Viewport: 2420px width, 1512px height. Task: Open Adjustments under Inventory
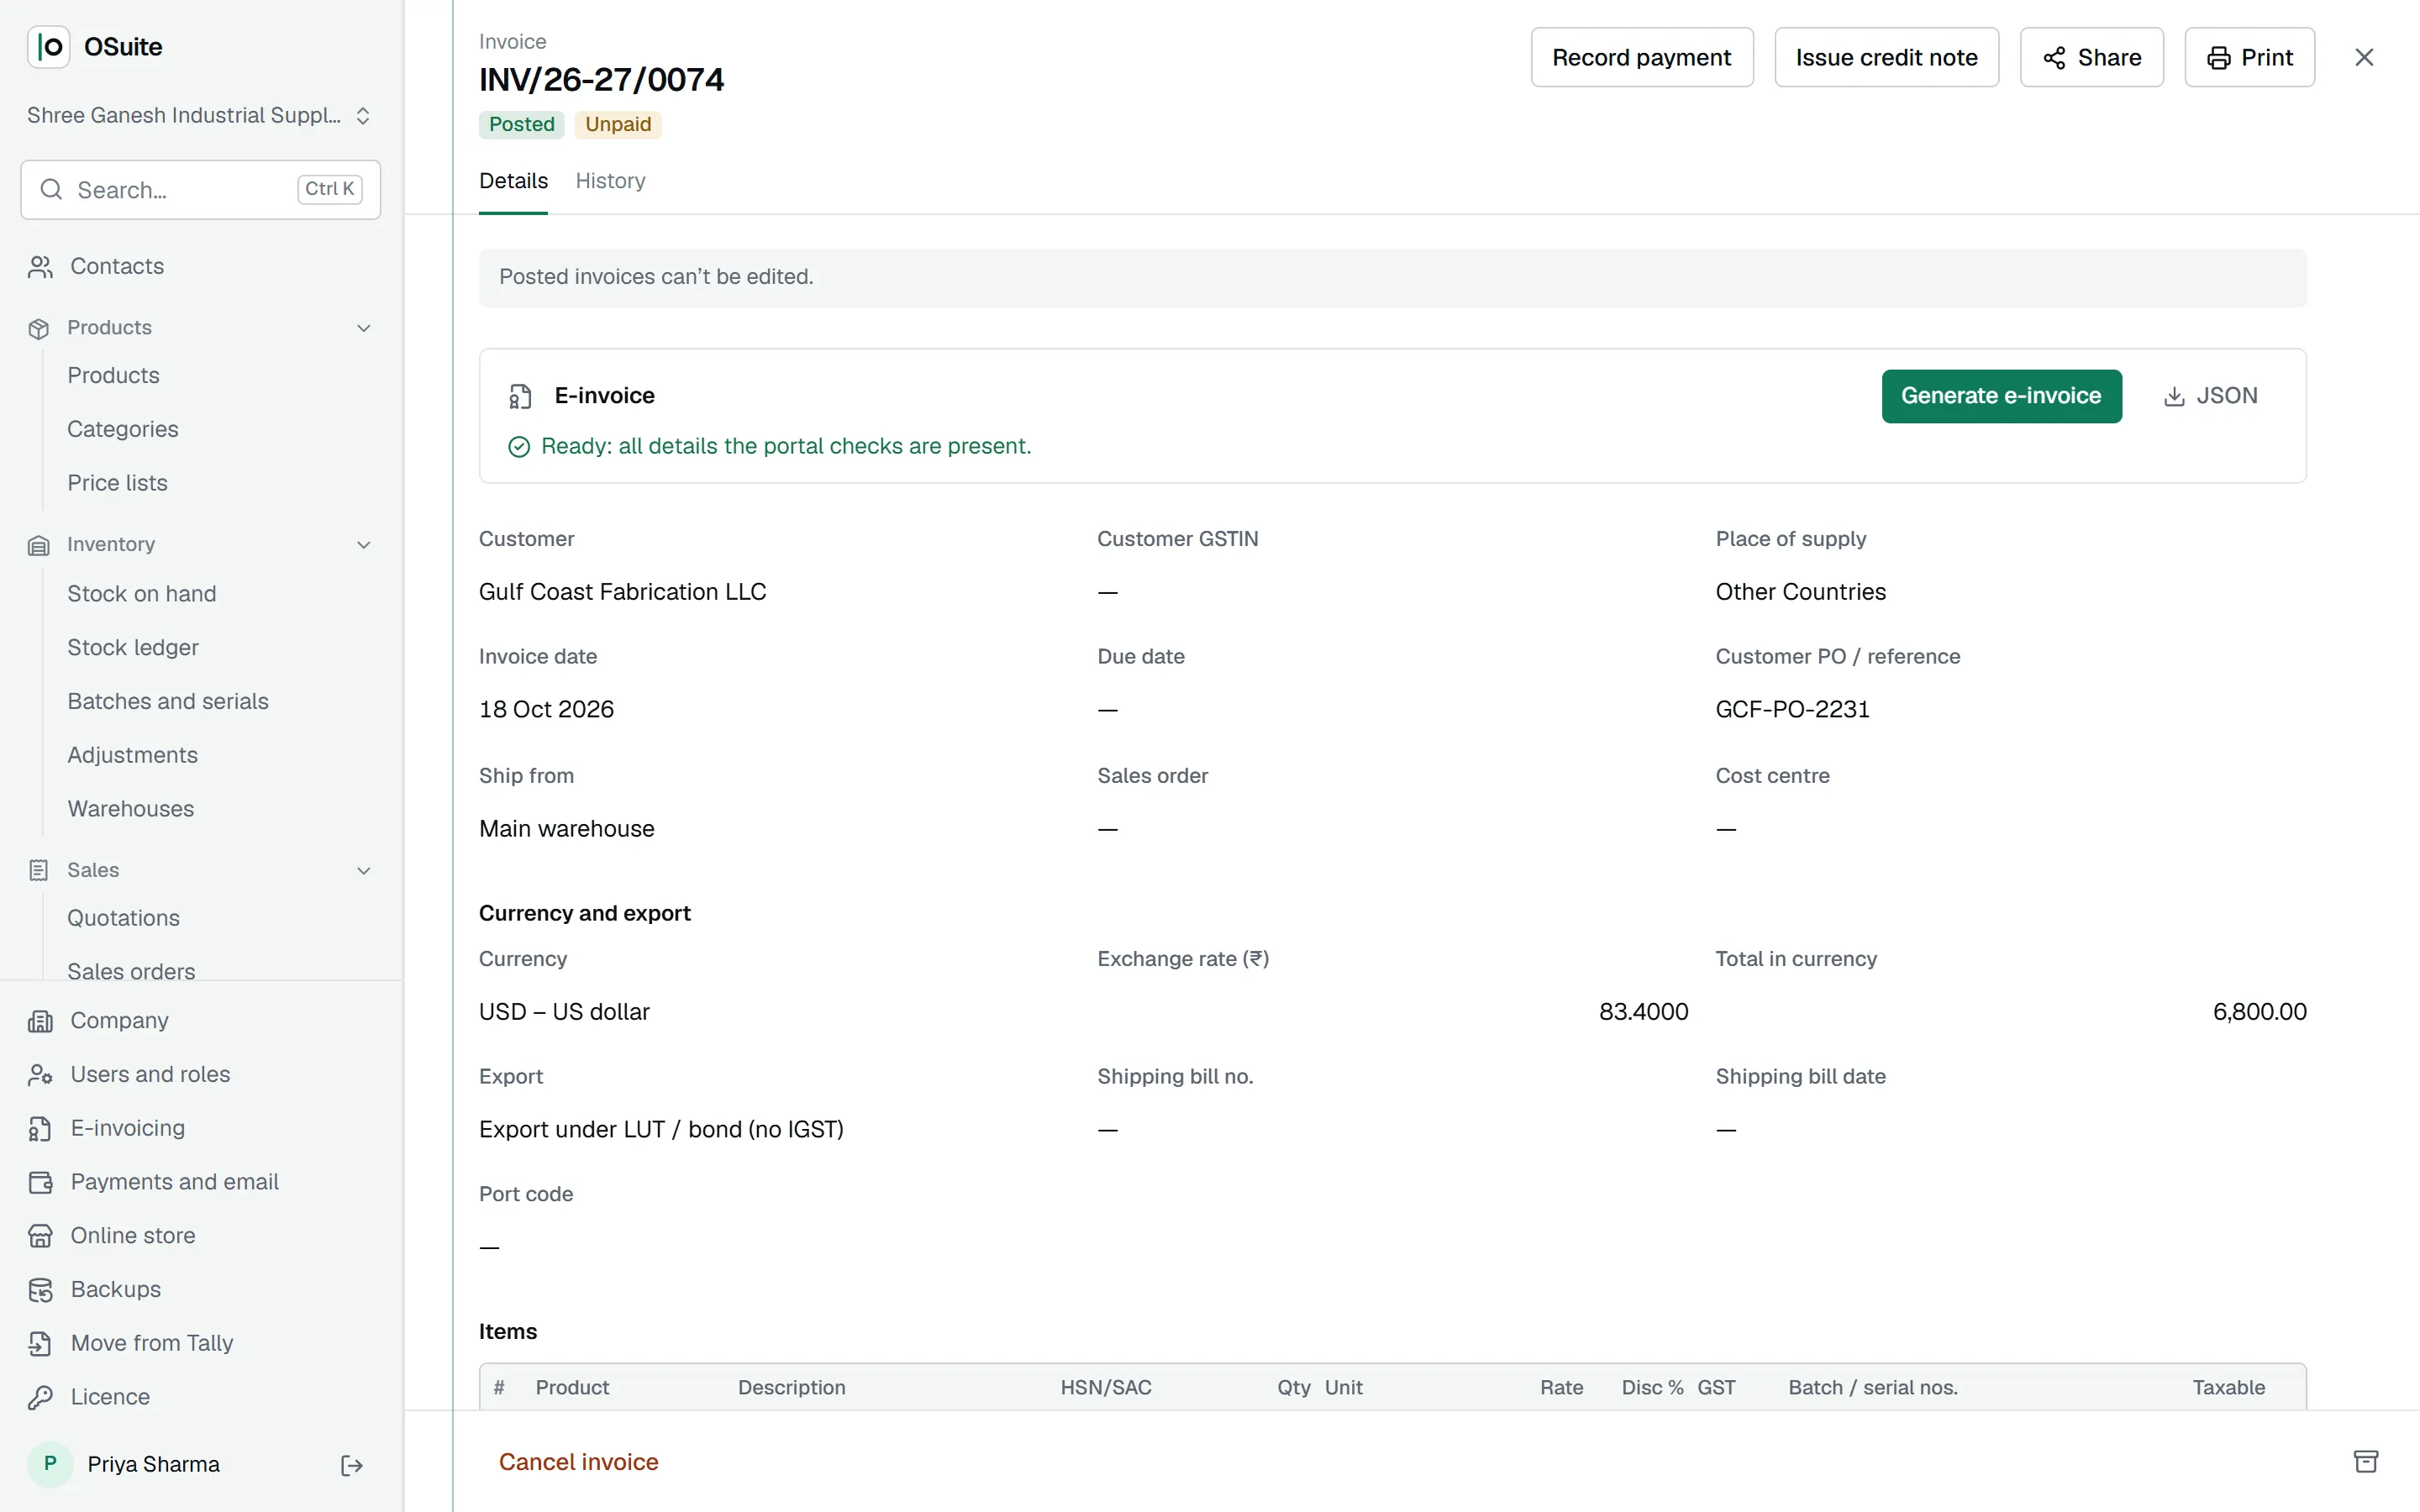point(132,756)
